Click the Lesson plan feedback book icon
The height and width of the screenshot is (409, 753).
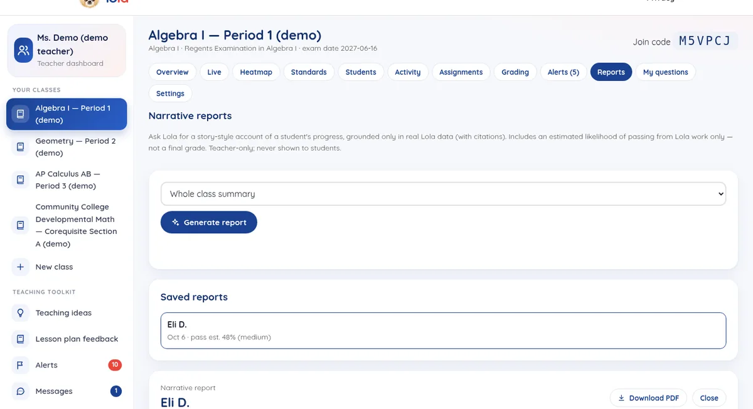[x=20, y=339]
